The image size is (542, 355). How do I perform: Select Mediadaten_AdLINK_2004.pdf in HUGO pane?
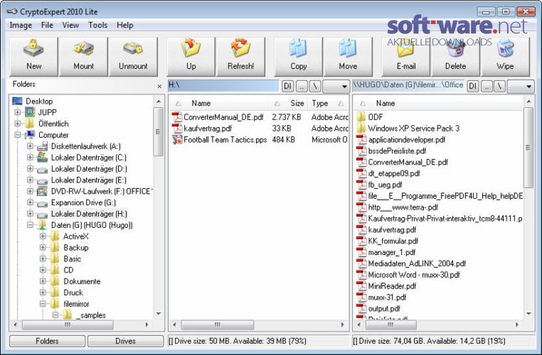417,263
